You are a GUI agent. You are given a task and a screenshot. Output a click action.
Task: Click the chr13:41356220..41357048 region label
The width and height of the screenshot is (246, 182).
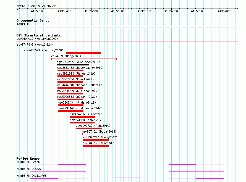(x=36, y=6)
